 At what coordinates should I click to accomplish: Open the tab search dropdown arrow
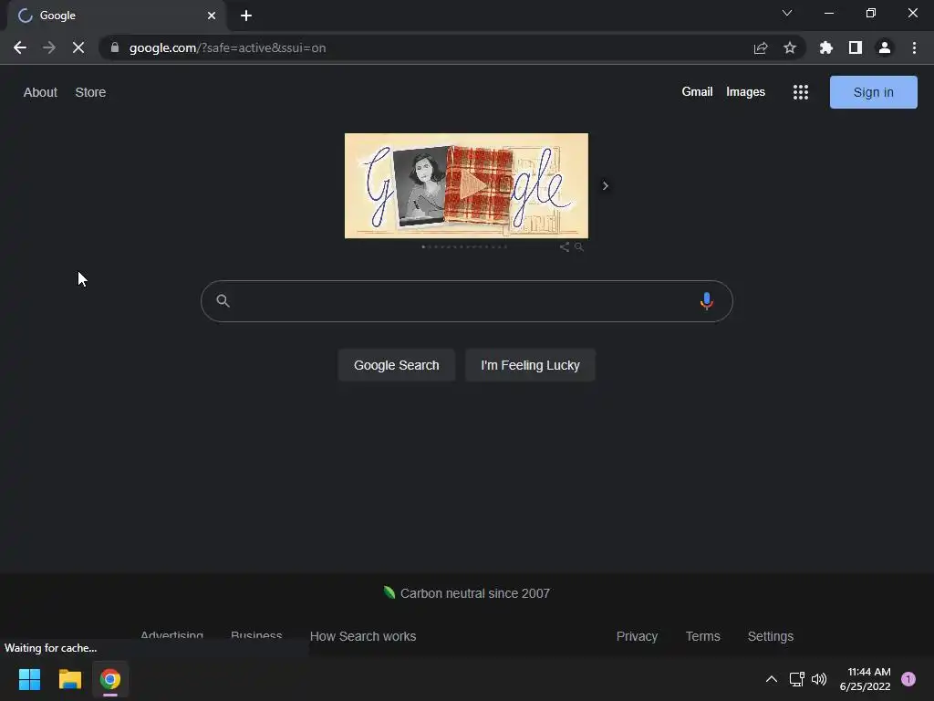[x=787, y=13]
